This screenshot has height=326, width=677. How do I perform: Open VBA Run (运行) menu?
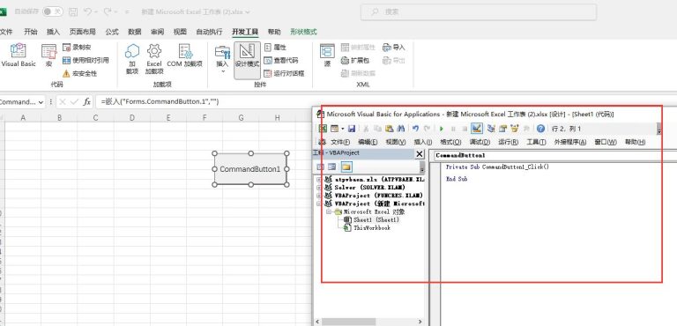click(508, 142)
